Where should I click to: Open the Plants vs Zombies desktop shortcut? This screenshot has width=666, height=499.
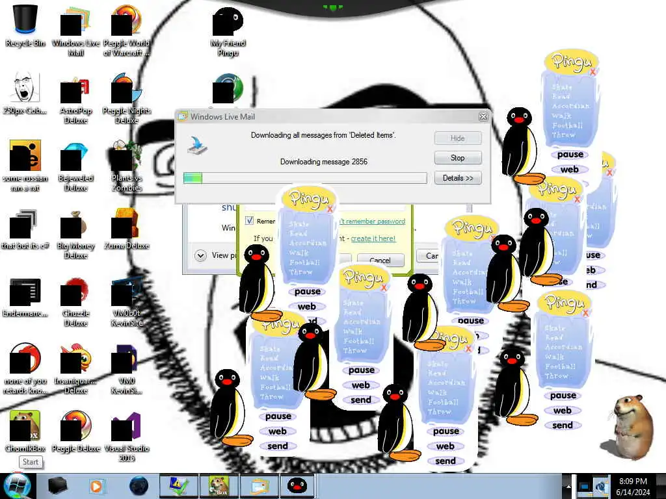click(126, 166)
